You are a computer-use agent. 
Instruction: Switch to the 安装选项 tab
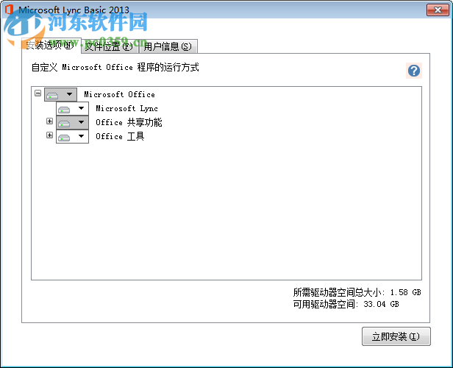click(x=51, y=46)
